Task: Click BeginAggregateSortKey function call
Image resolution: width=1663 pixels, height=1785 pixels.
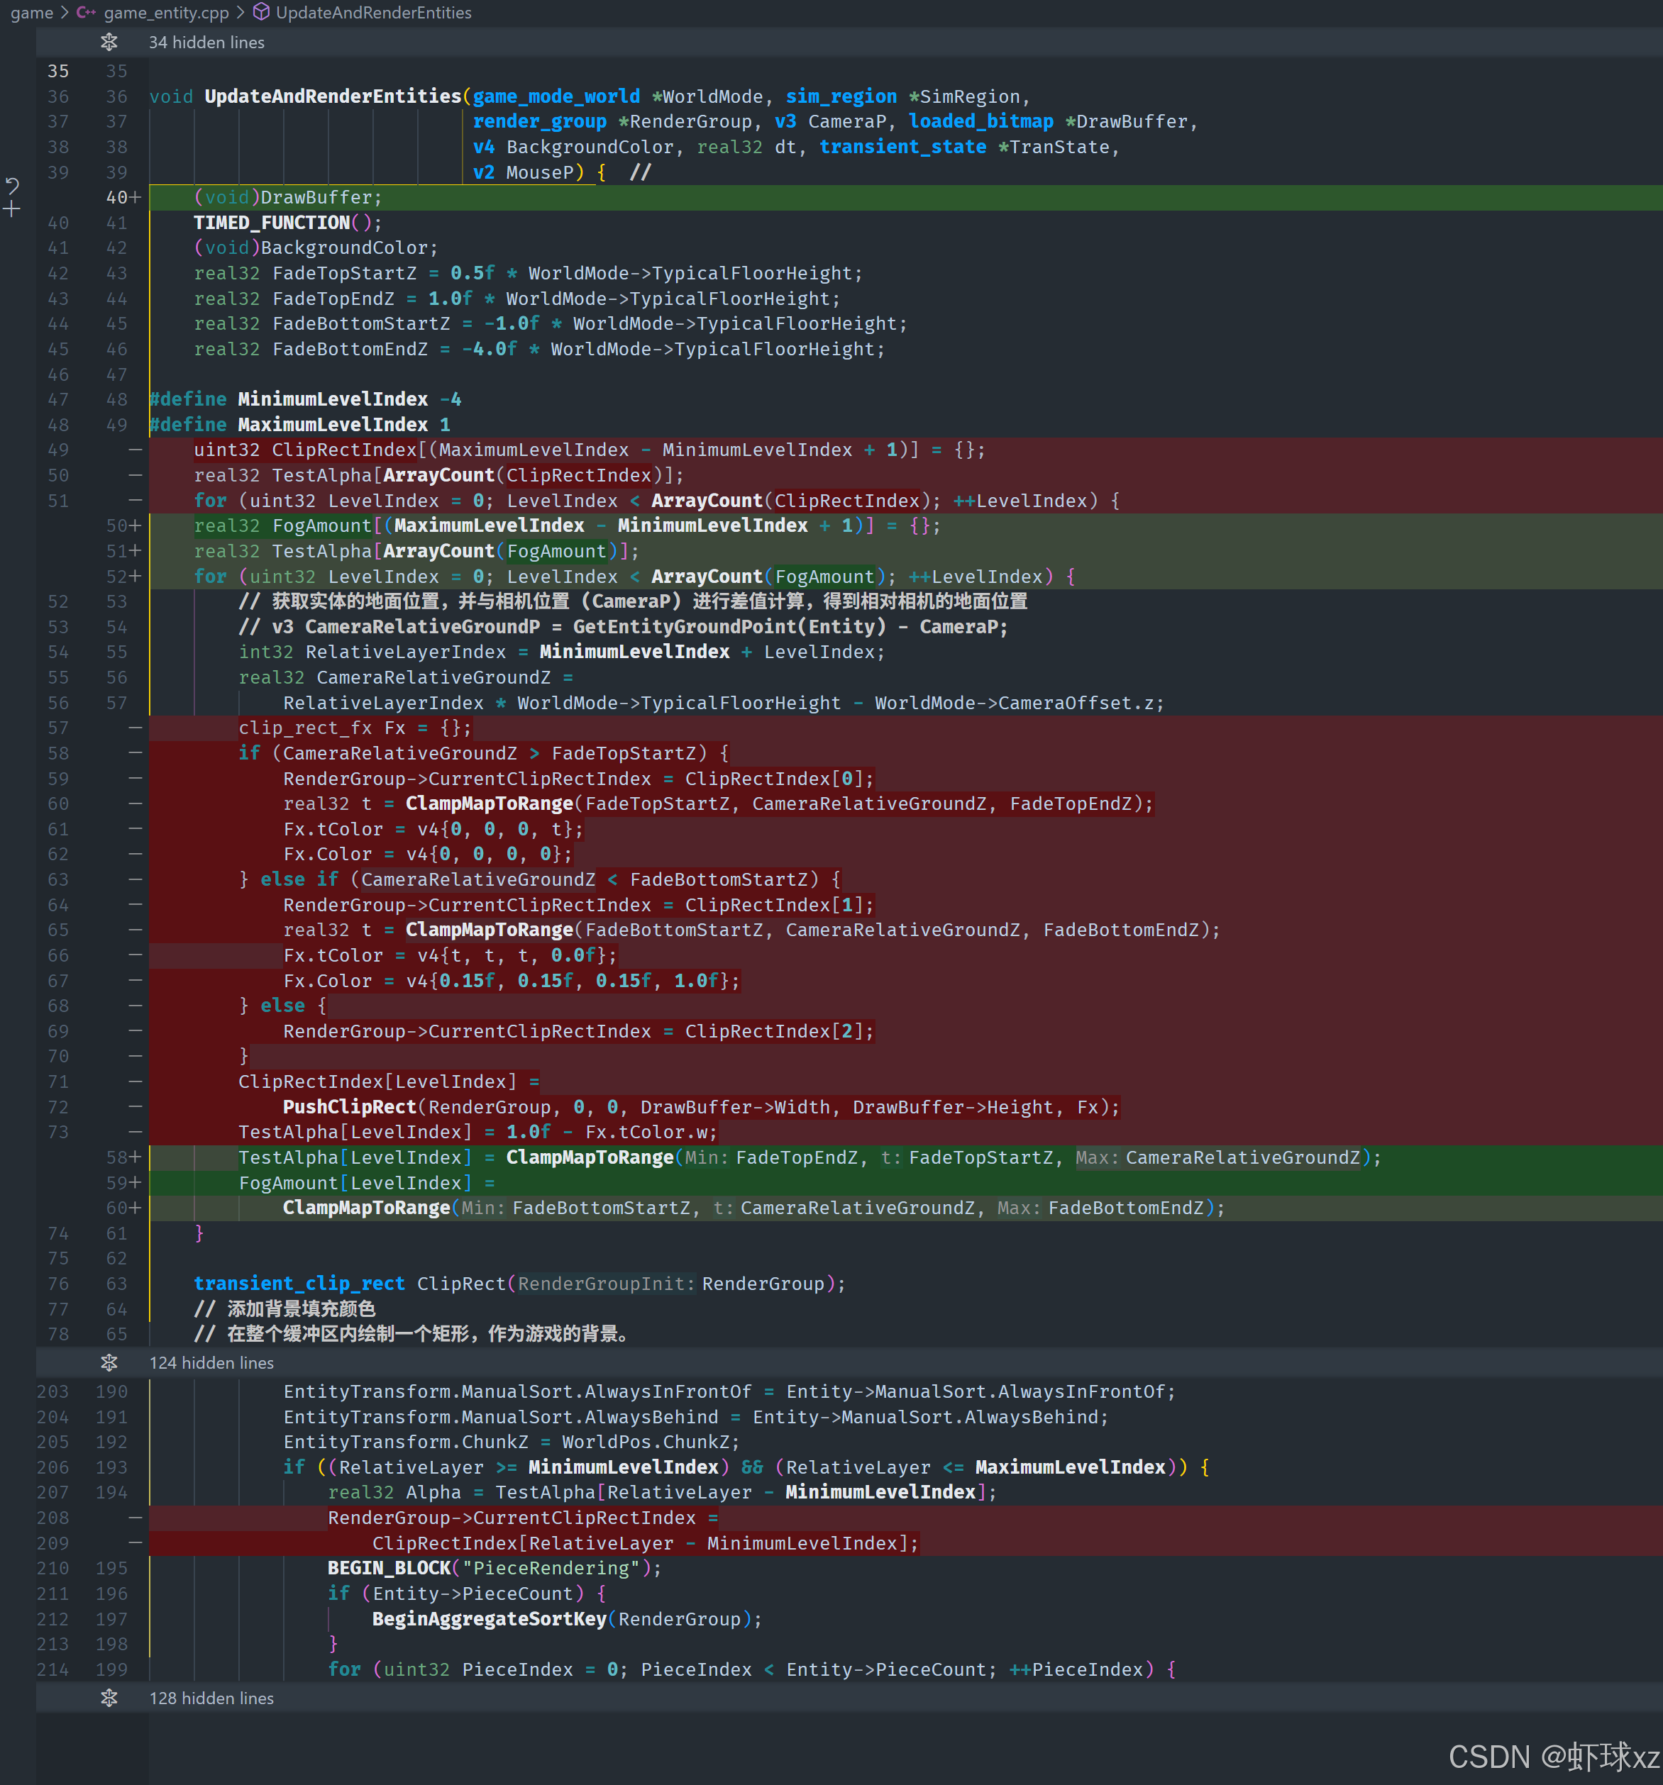Action: pyautogui.click(x=489, y=1619)
